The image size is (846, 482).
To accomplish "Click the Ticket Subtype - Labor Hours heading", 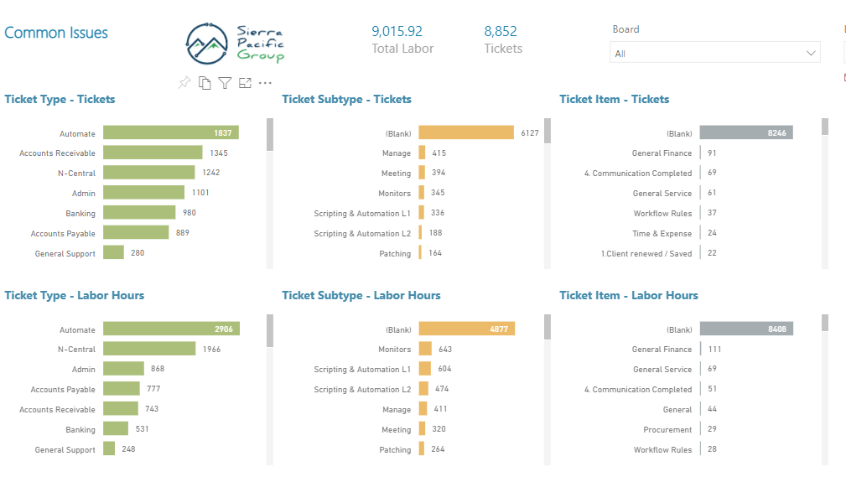I will pos(361,295).
